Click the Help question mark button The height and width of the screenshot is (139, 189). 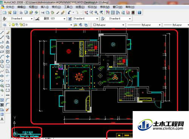(x=139, y=12)
